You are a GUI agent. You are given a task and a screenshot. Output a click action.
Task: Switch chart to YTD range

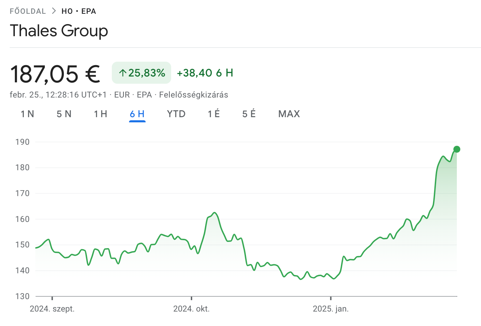tap(176, 114)
